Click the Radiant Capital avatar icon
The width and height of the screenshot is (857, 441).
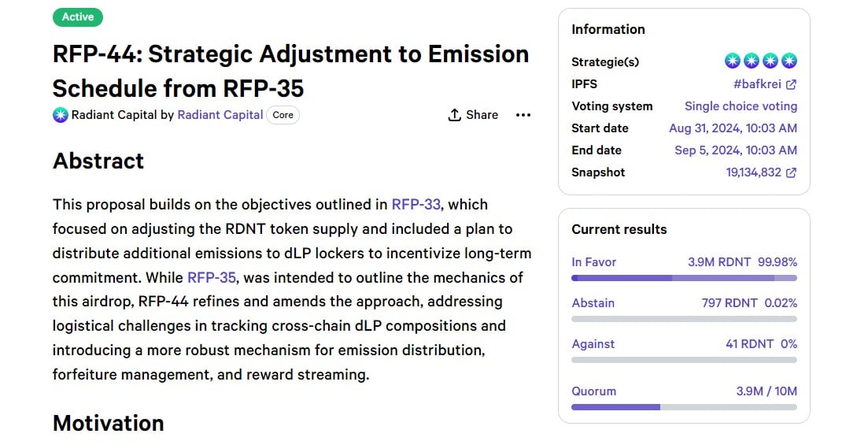pyautogui.click(x=61, y=115)
